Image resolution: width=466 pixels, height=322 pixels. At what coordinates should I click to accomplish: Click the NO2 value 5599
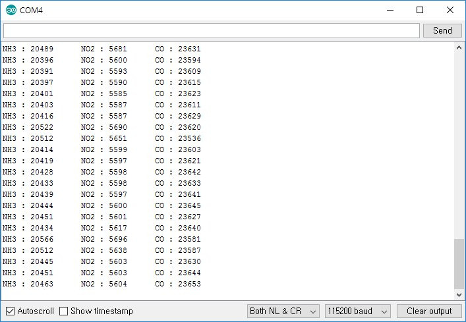point(118,149)
